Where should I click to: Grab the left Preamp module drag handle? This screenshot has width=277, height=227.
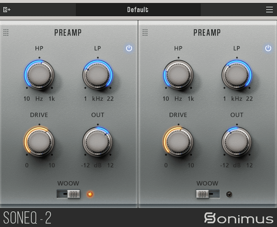pyautogui.click(x=6, y=33)
